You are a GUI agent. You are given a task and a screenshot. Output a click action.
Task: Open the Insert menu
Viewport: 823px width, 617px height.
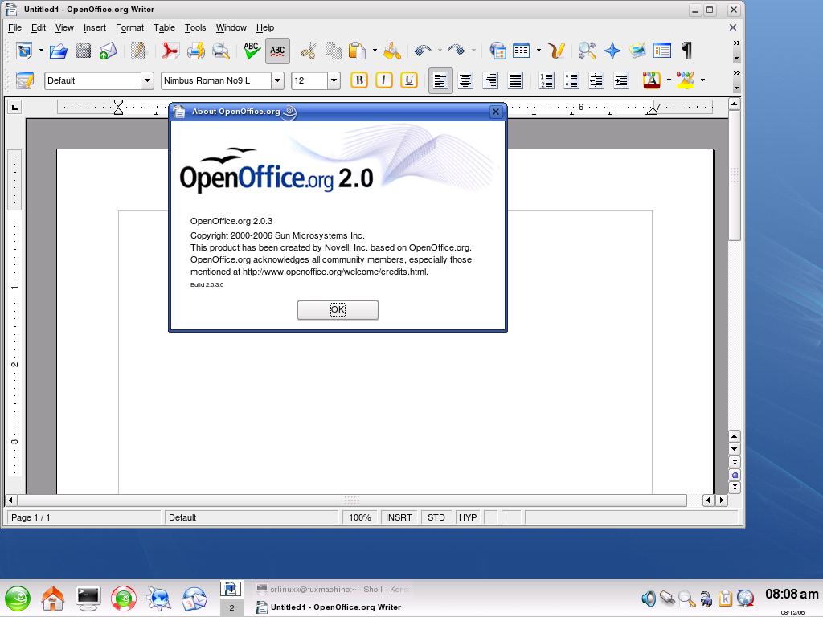(95, 28)
